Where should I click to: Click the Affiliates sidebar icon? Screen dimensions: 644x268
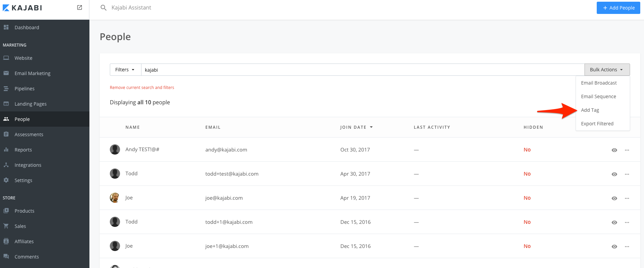coord(6,241)
